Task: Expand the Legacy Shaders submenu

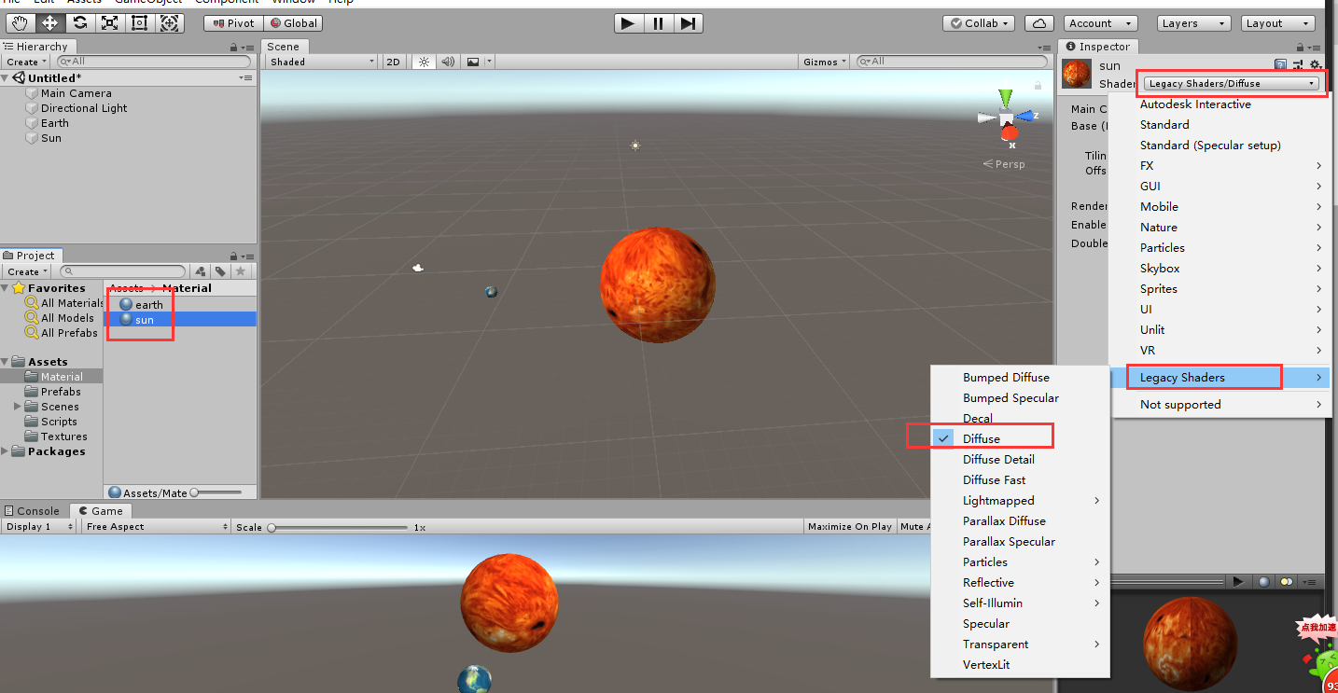Action: click(x=1204, y=377)
